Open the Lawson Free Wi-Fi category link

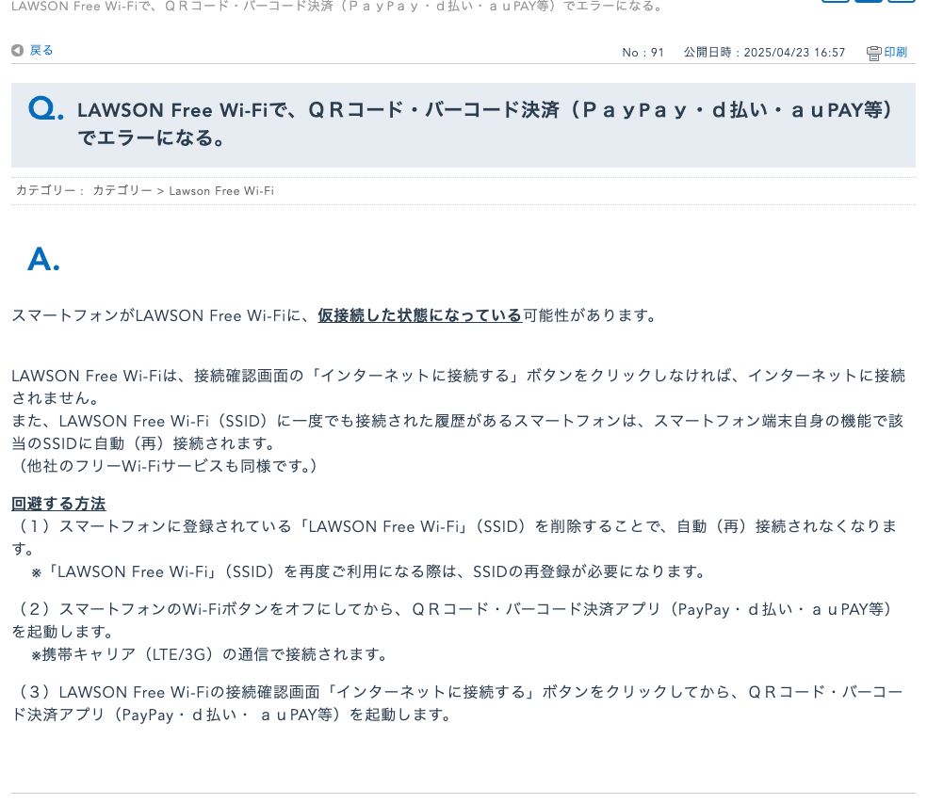(221, 191)
